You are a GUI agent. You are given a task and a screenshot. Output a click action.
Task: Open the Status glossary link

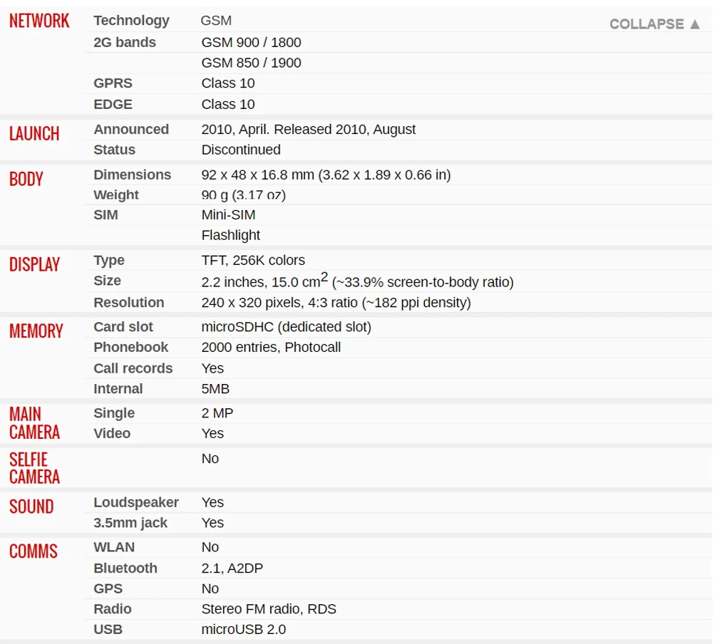[114, 150]
